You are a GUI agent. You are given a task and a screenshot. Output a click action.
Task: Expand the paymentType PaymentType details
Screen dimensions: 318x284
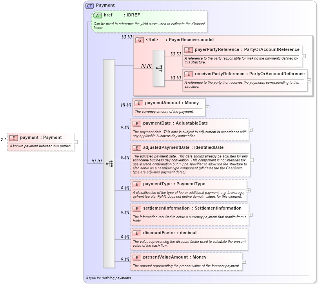click(x=248, y=190)
